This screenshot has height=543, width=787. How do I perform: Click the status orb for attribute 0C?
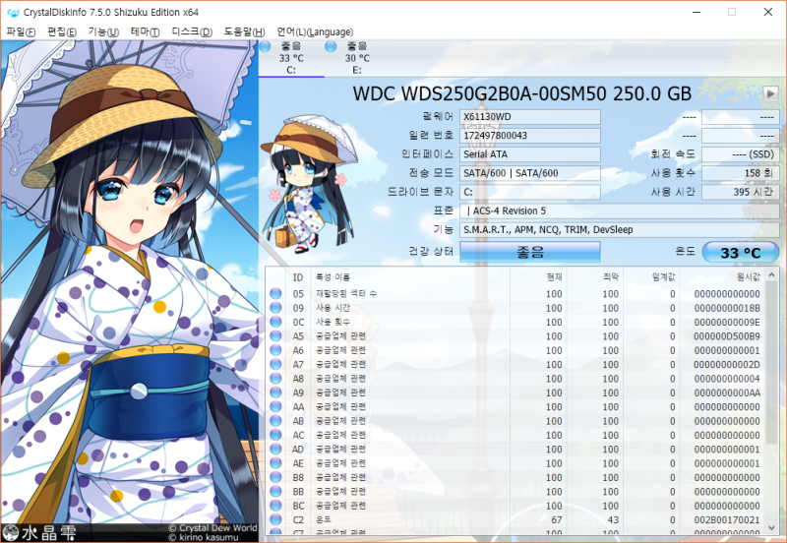(275, 322)
